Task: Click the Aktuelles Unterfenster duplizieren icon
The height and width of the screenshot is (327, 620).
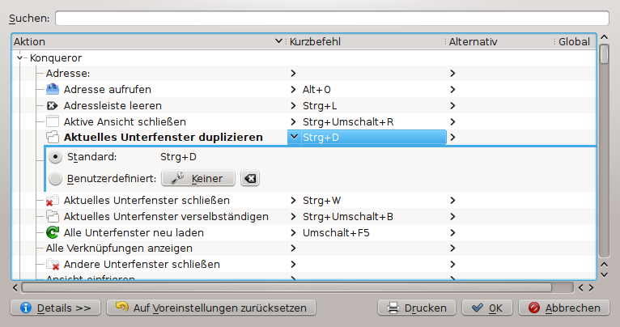Action: click(53, 138)
